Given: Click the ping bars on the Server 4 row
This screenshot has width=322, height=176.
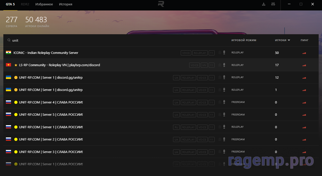Looking at the screenshot, I should (304, 102).
